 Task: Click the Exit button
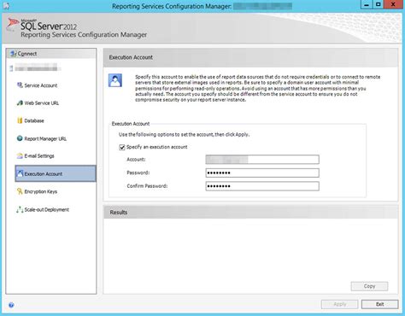click(380, 304)
